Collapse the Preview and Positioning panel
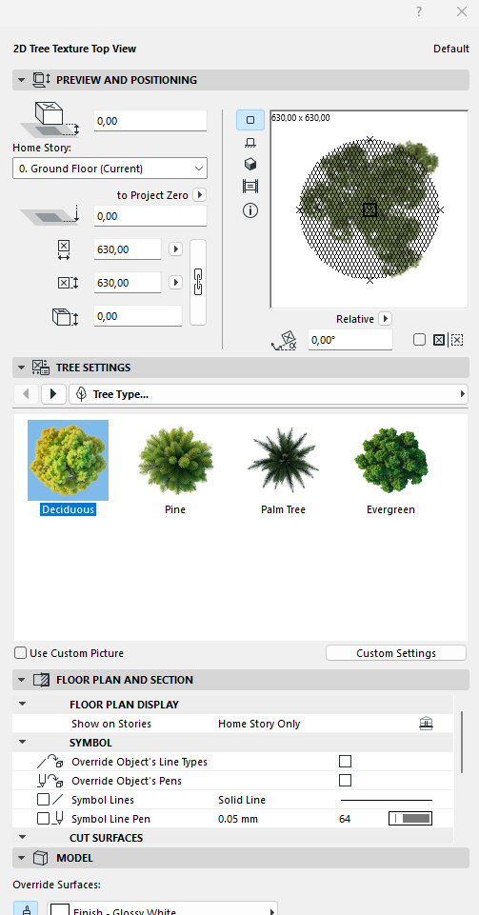 coord(22,80)
